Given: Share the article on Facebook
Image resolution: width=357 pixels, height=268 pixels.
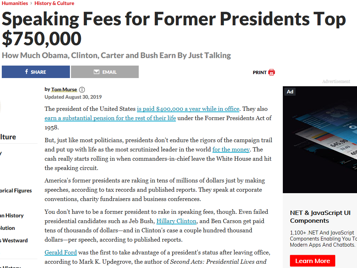Looking at the screenshot, I should 36,72.
